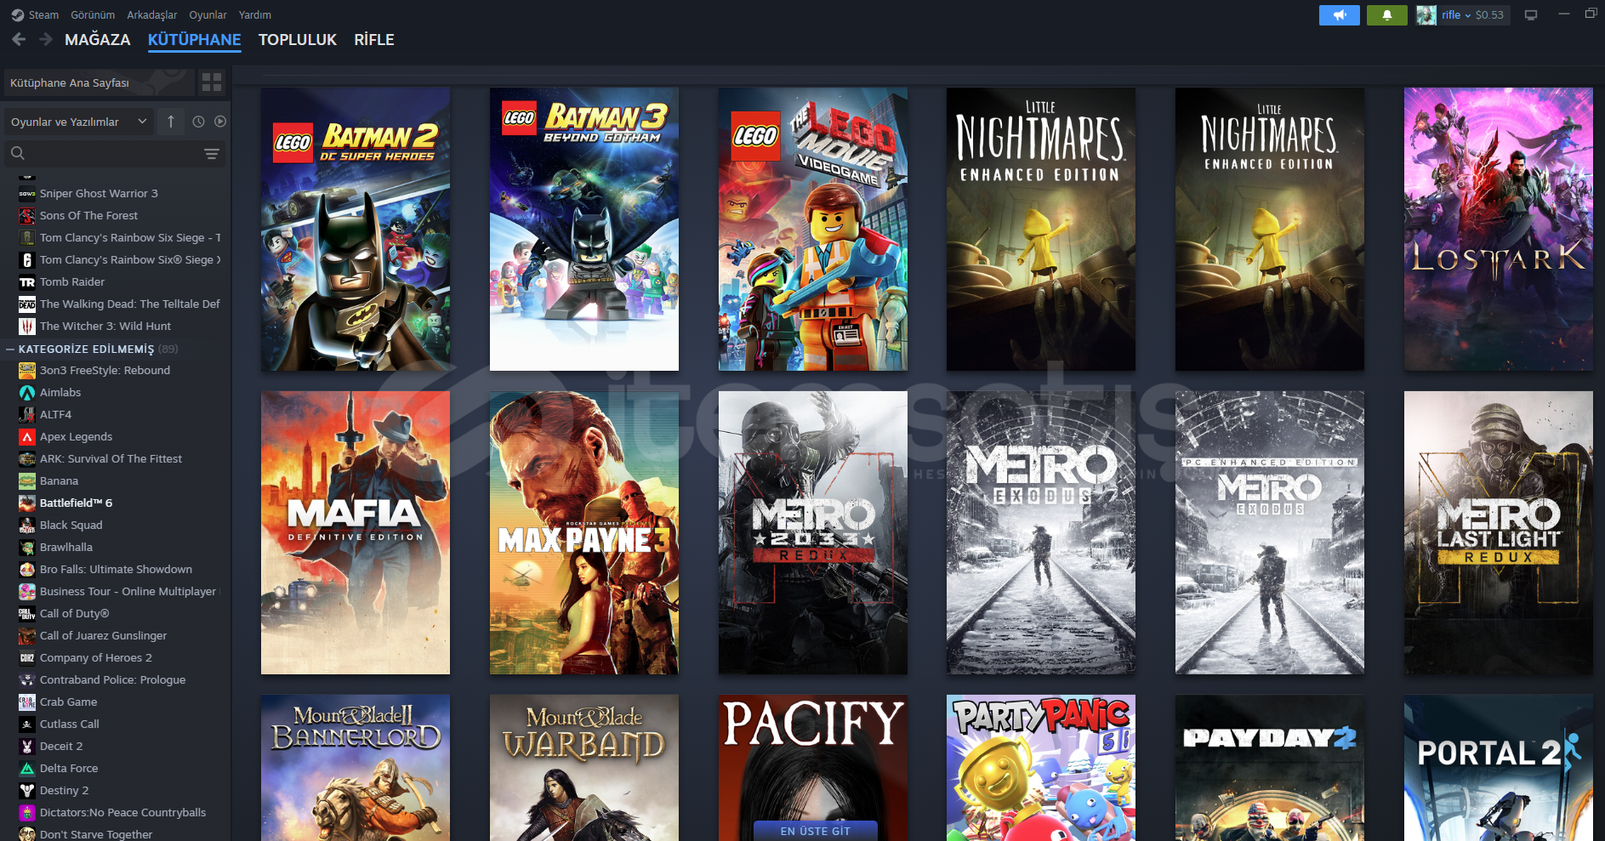
Task: Click the Cutlass Call skull icon
Action: point(27,724)
